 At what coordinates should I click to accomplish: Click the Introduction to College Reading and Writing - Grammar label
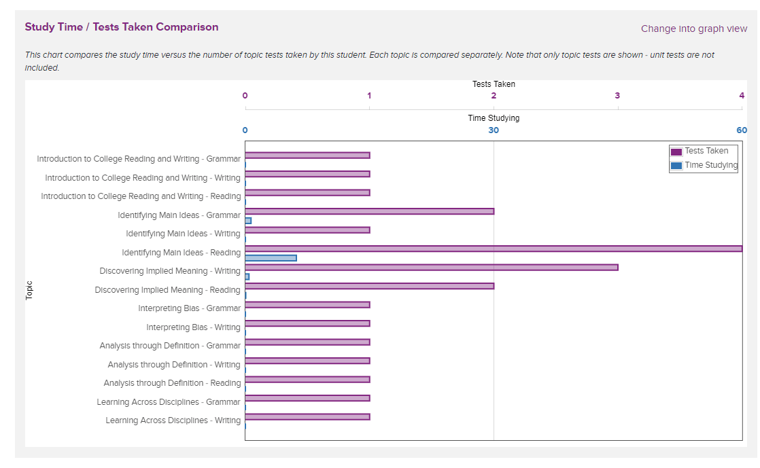[x=139, y=159]
